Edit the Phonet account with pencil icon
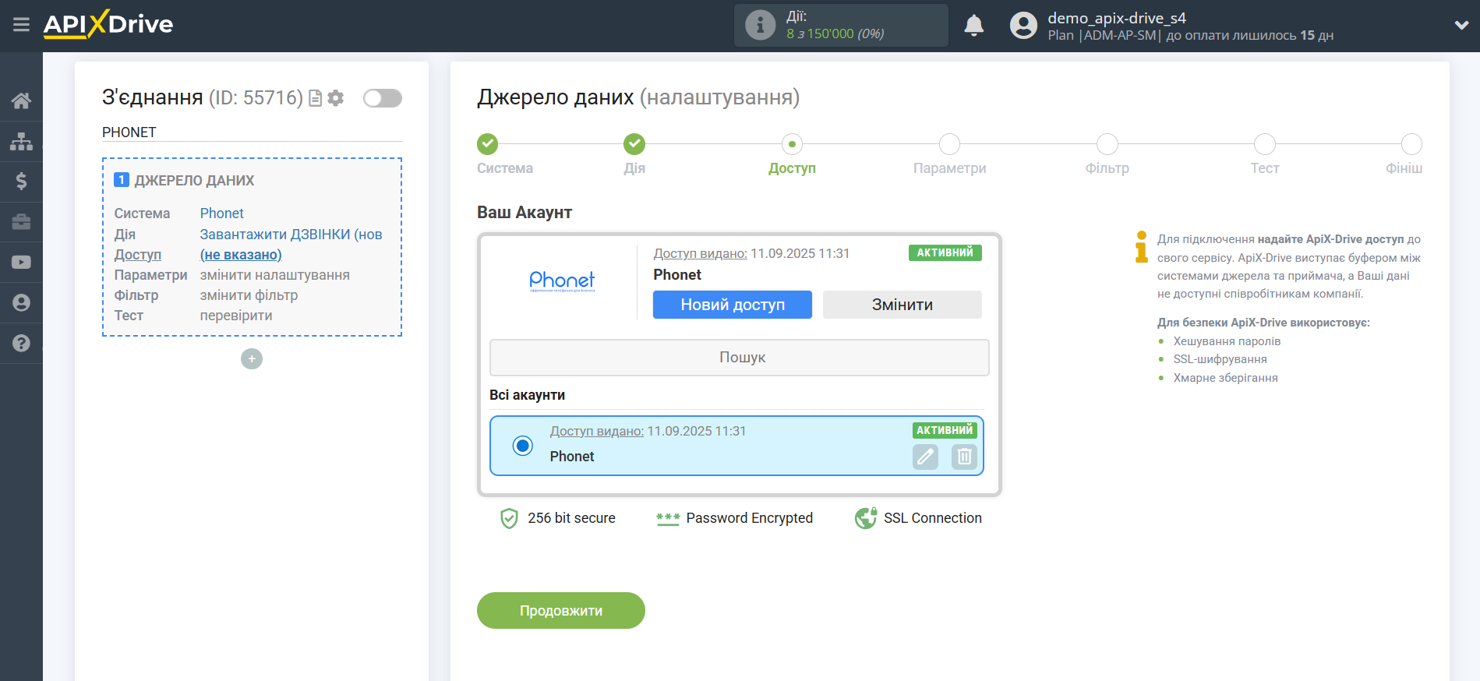This screenshot has height=681, width=1480. 925,457
